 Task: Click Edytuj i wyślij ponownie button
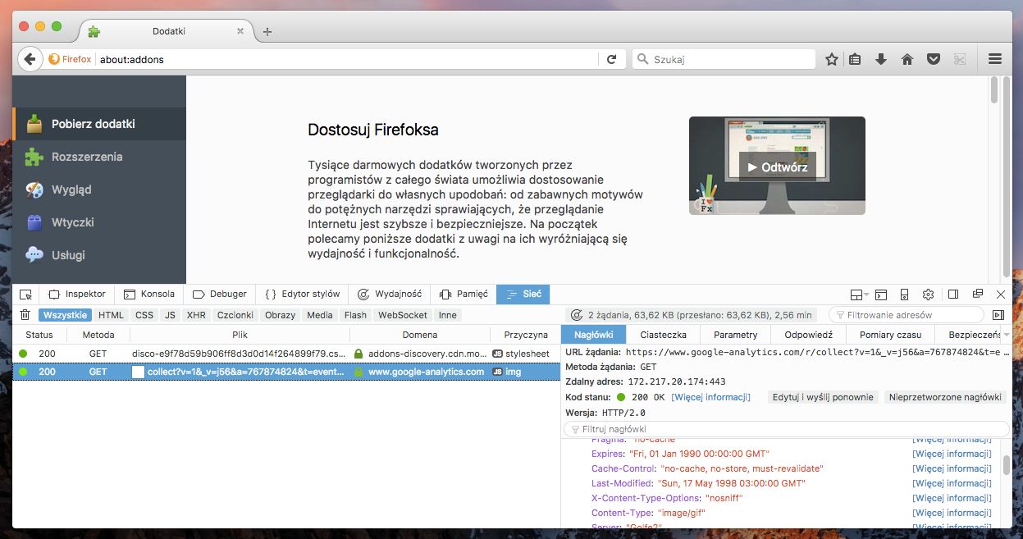[823, 397]
